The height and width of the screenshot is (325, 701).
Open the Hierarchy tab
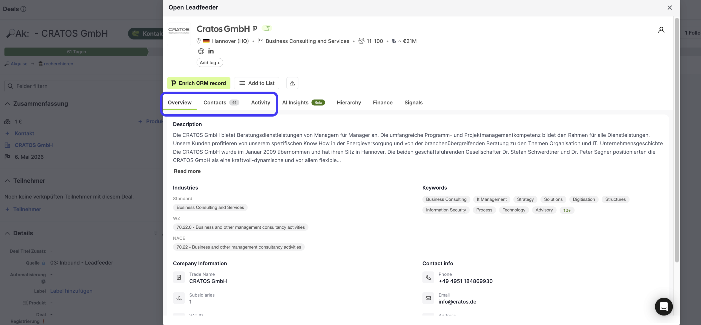click(x=349, y=103)
